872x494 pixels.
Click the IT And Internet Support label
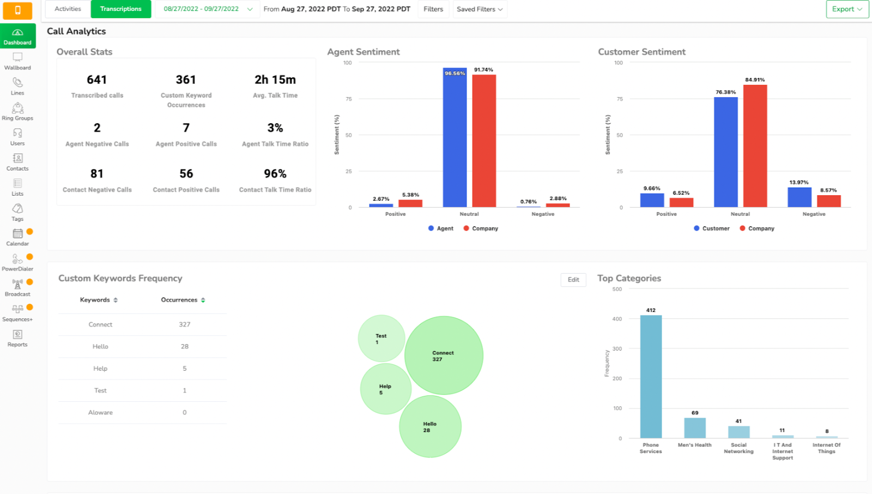pos(783,451)
